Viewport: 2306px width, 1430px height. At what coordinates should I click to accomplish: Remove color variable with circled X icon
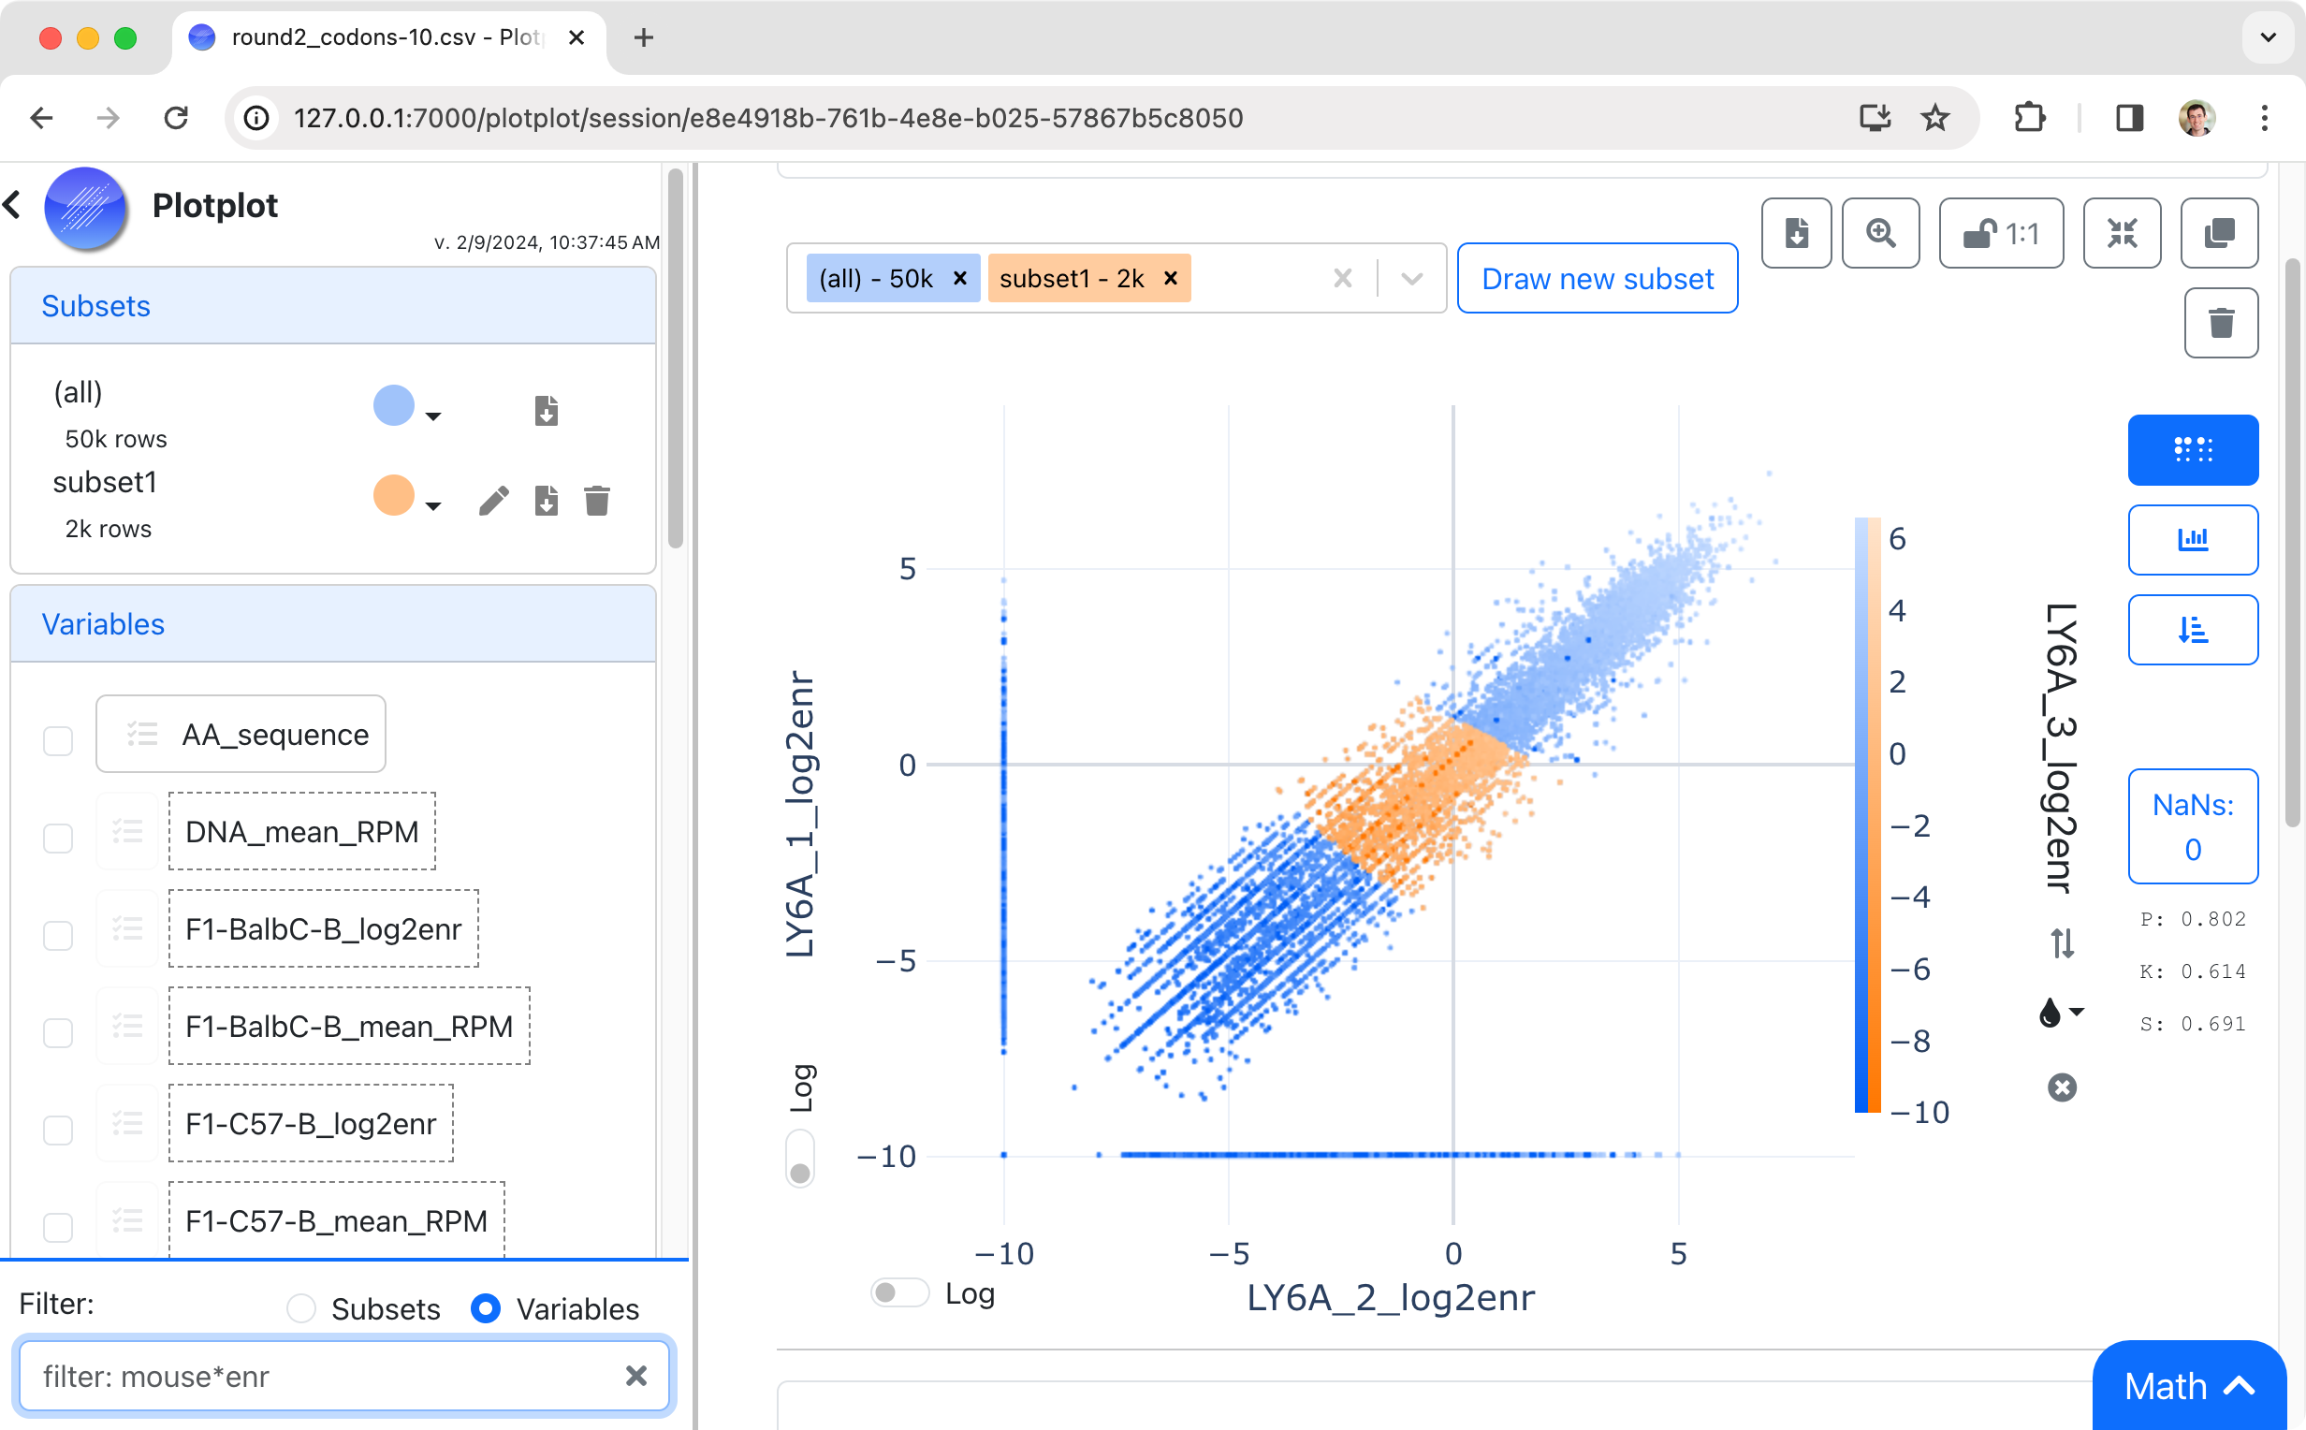pyautogui.click(x=2062, y=1087)
